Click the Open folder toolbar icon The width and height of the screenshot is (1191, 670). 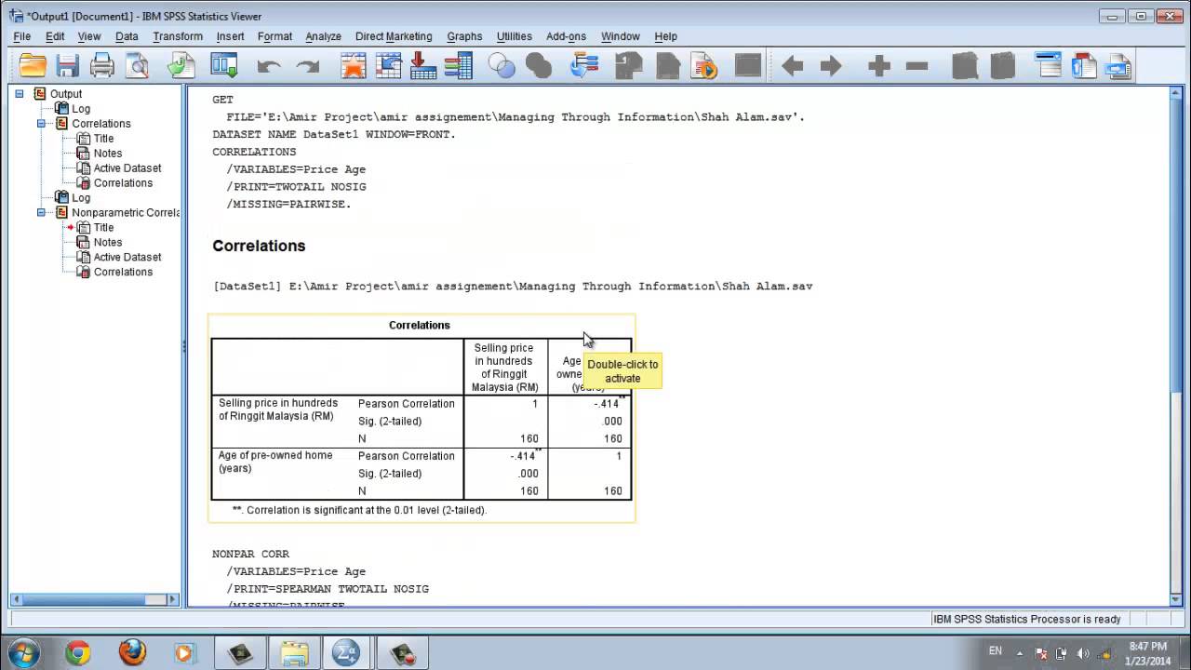pyautogui.click(x=33, y=65)
